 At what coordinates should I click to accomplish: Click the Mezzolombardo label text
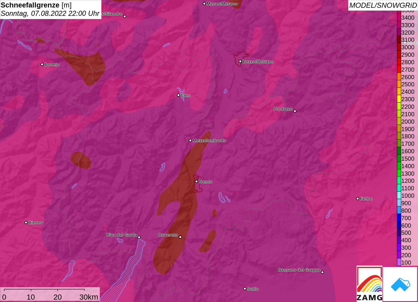point(210,140)
